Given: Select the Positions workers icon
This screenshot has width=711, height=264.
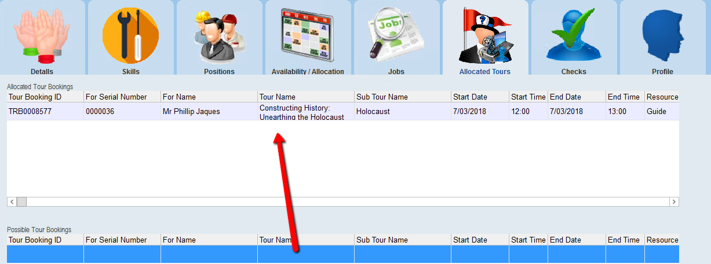Looking at the screenshot, I should click(219, 35).
